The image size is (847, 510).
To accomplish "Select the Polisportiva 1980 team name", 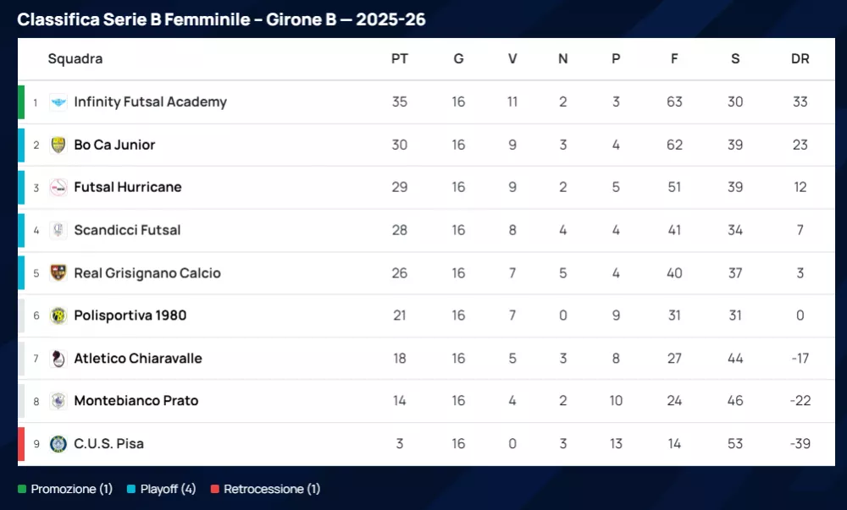I will click(x=130, y=315).
